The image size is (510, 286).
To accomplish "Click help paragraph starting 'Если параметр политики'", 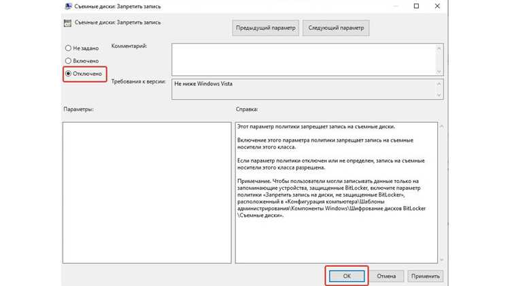I will pos(330,164).
